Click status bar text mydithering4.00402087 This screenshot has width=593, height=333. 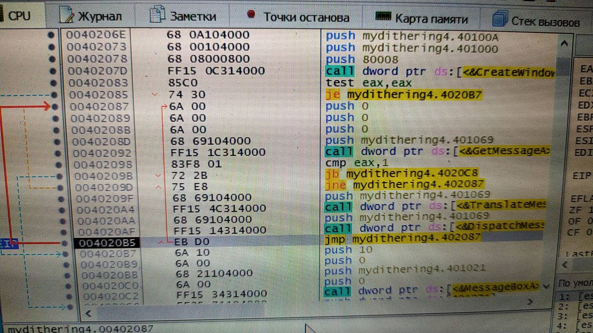tap(81, 329)
